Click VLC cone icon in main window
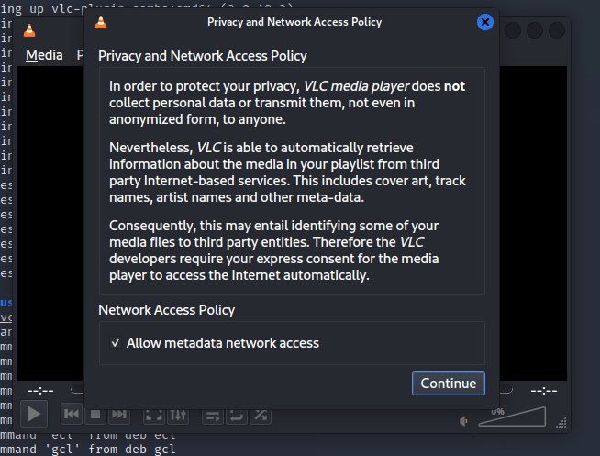This screenshot has height=456, width=600. pos(30,30)
